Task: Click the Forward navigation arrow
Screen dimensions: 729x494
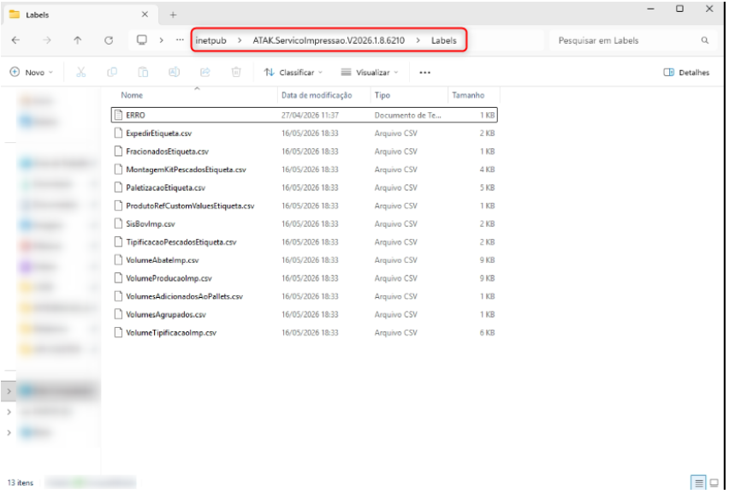Action: click(x=47, y=40)
